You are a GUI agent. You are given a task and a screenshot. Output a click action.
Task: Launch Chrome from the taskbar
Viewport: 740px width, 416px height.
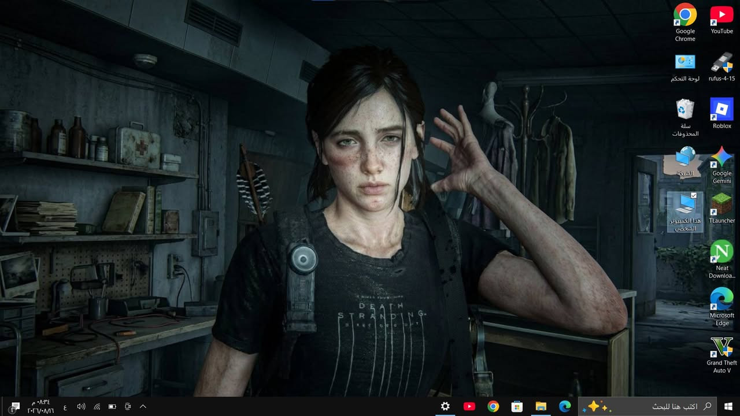493,407
